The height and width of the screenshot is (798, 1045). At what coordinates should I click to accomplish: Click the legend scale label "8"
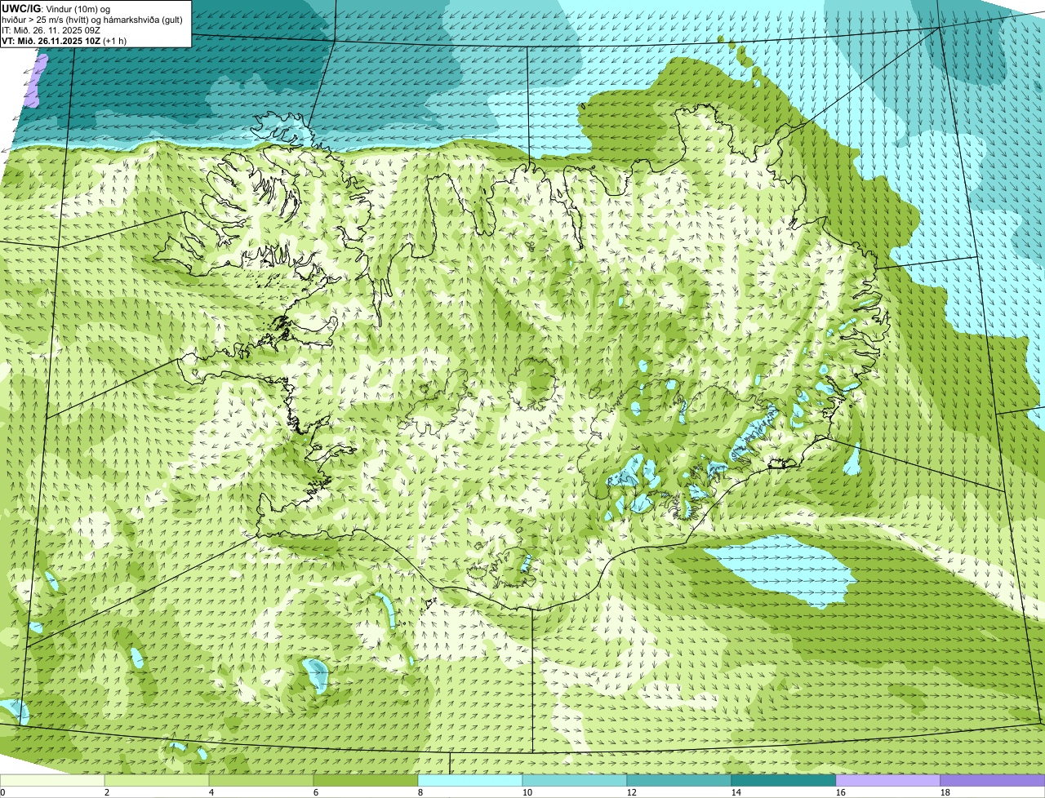(x=420, y=792)
